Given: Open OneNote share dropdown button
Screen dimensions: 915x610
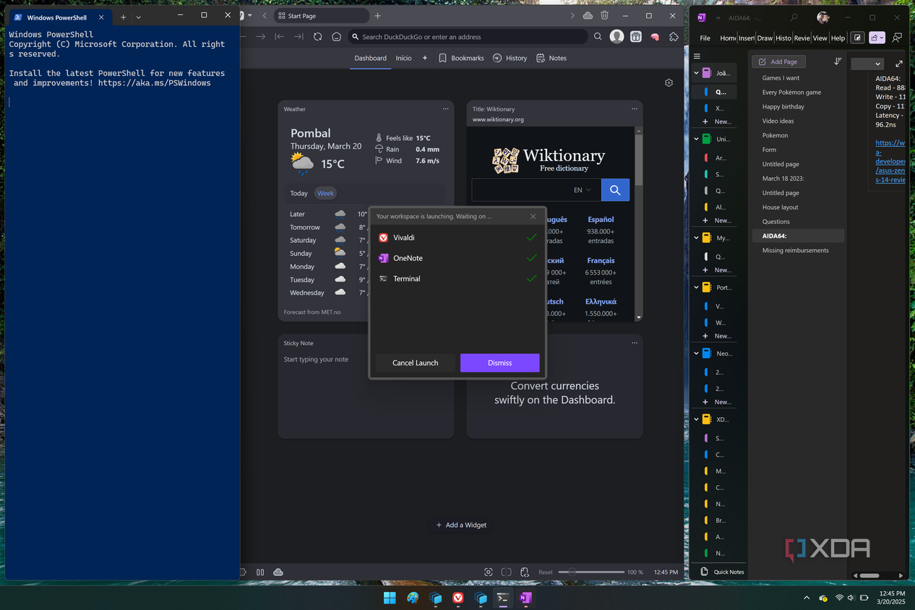Looking at the screenshot, I should pos(877,38).
